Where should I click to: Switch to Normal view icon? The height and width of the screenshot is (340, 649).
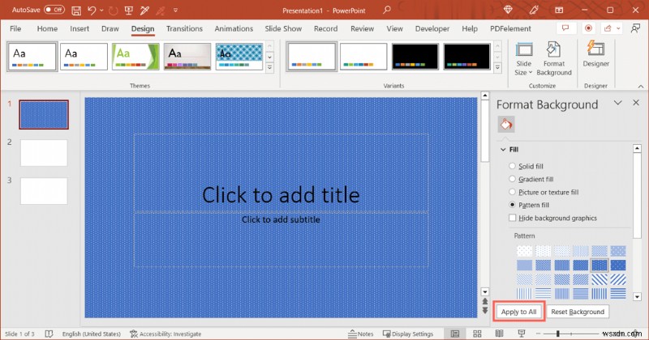455,334
